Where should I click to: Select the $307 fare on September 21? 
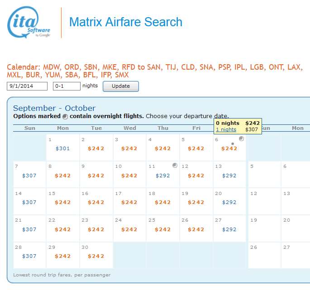(29, 229)
